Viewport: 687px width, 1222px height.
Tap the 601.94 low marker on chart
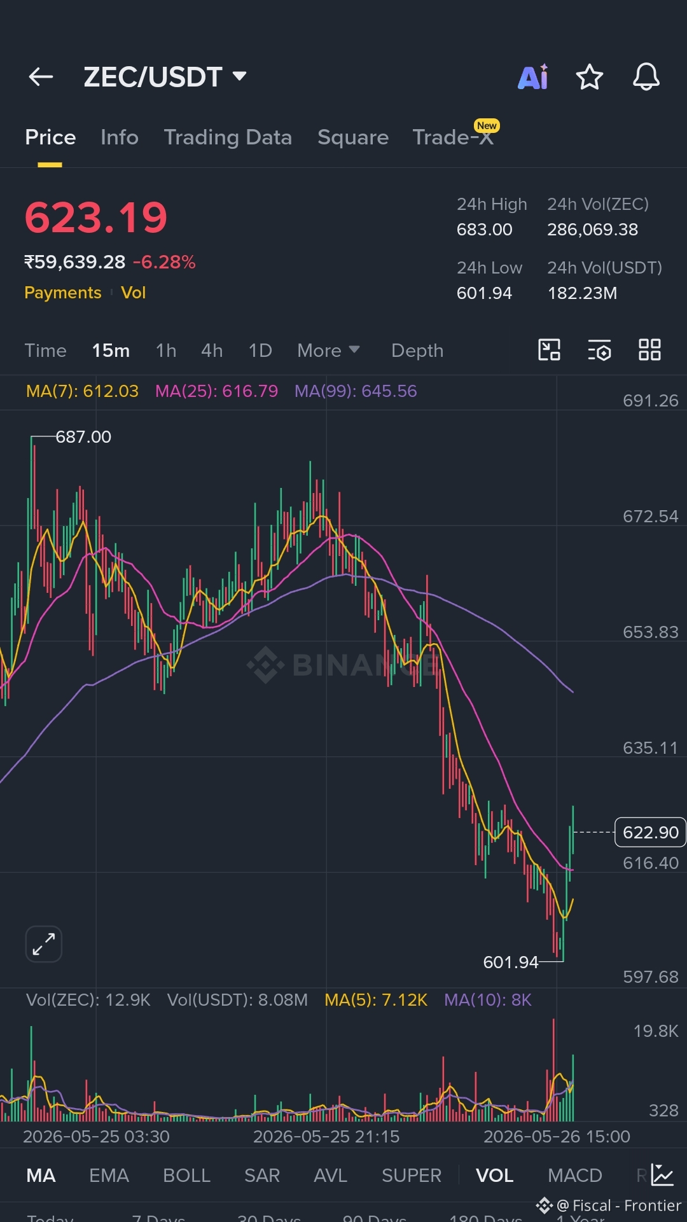pyautogui.click(x=511, y=962)
